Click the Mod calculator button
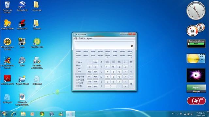The image size is (209, 117). tap(95, 62)
